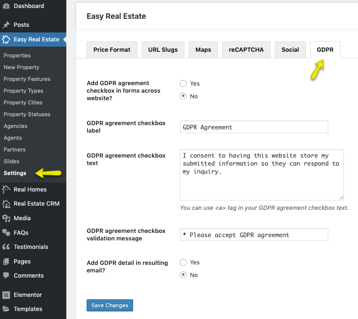
Task: Go to the reCAPTCHA tab
Action: tap(246, 50)
